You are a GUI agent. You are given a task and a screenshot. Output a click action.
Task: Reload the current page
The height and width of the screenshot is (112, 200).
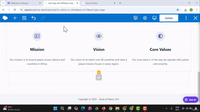pyautogui.click(x=15, y=10)
